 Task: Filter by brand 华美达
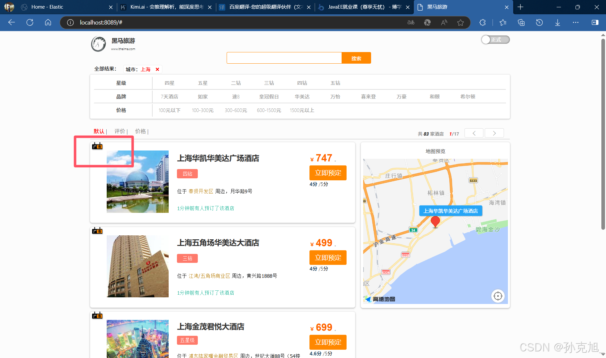coord(302,96)
